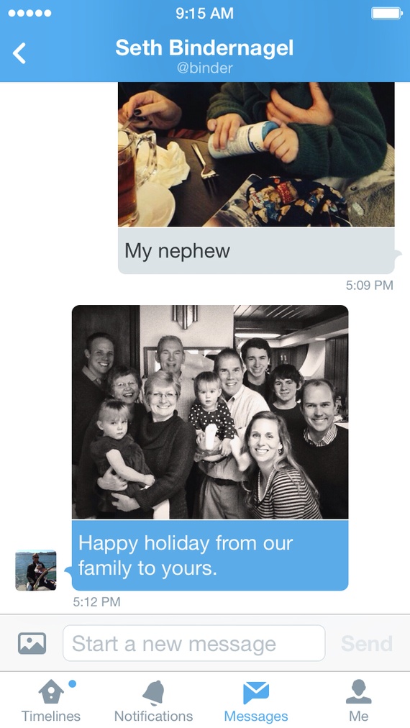This screenshot has width=410, height=728.
Task: Tap the signal strength dots
Action: [29, 13]
